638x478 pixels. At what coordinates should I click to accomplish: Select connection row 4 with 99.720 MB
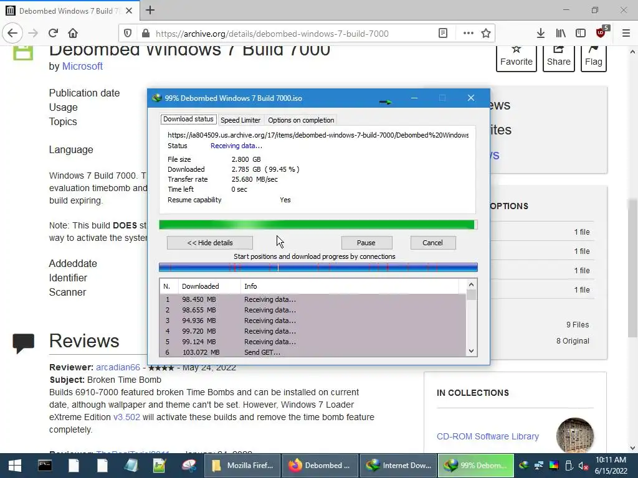point(313,331)
